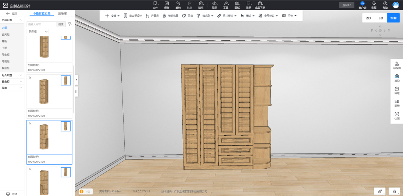Click the 清空 (Clear) trash icon
The image size is (403, 196).
click(201, 3)
